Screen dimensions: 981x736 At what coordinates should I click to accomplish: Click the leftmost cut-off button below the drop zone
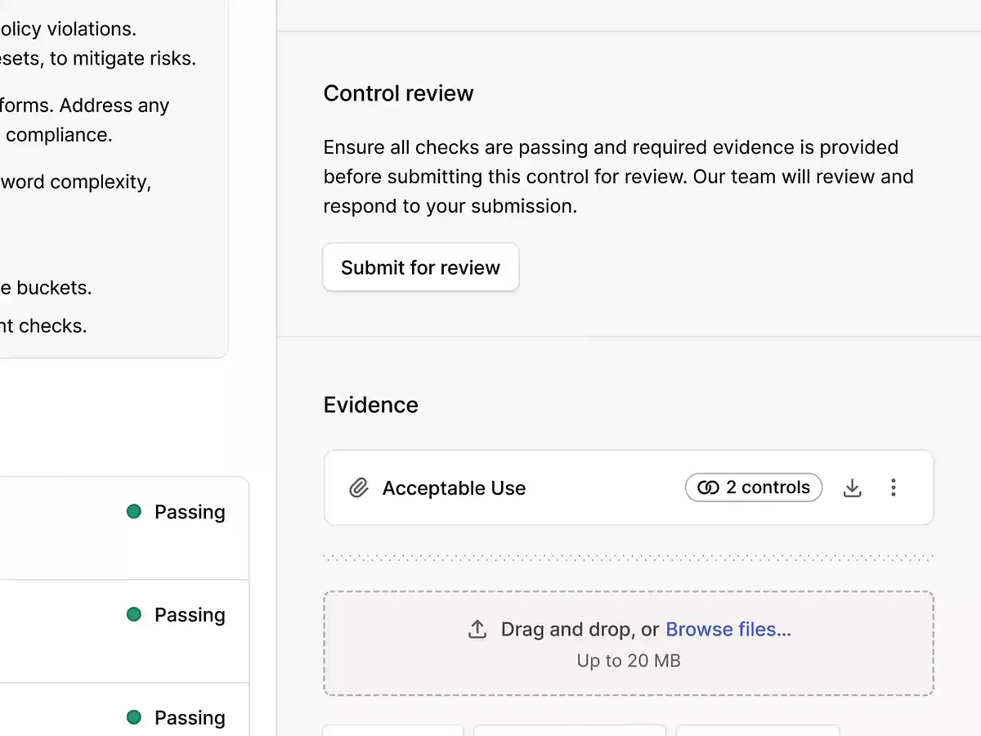[x=393, y=730]
